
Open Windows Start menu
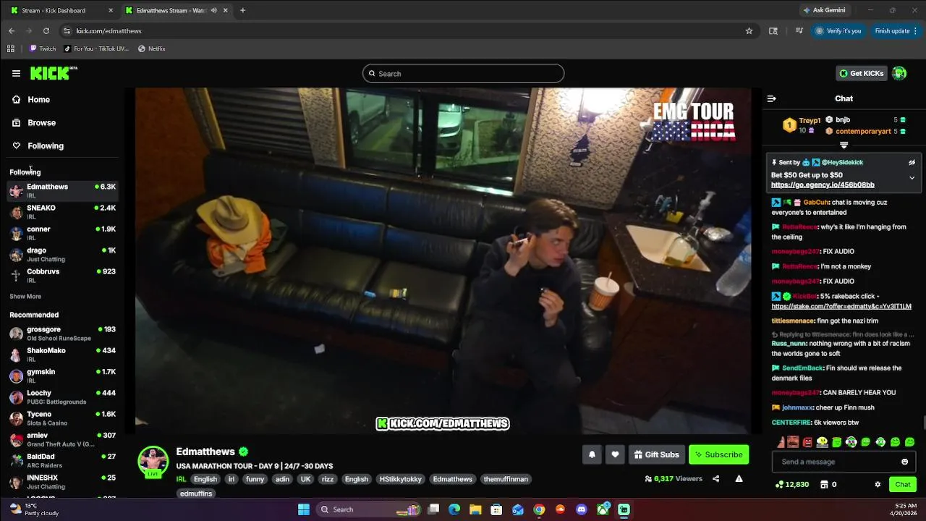(x=304, y=509)
